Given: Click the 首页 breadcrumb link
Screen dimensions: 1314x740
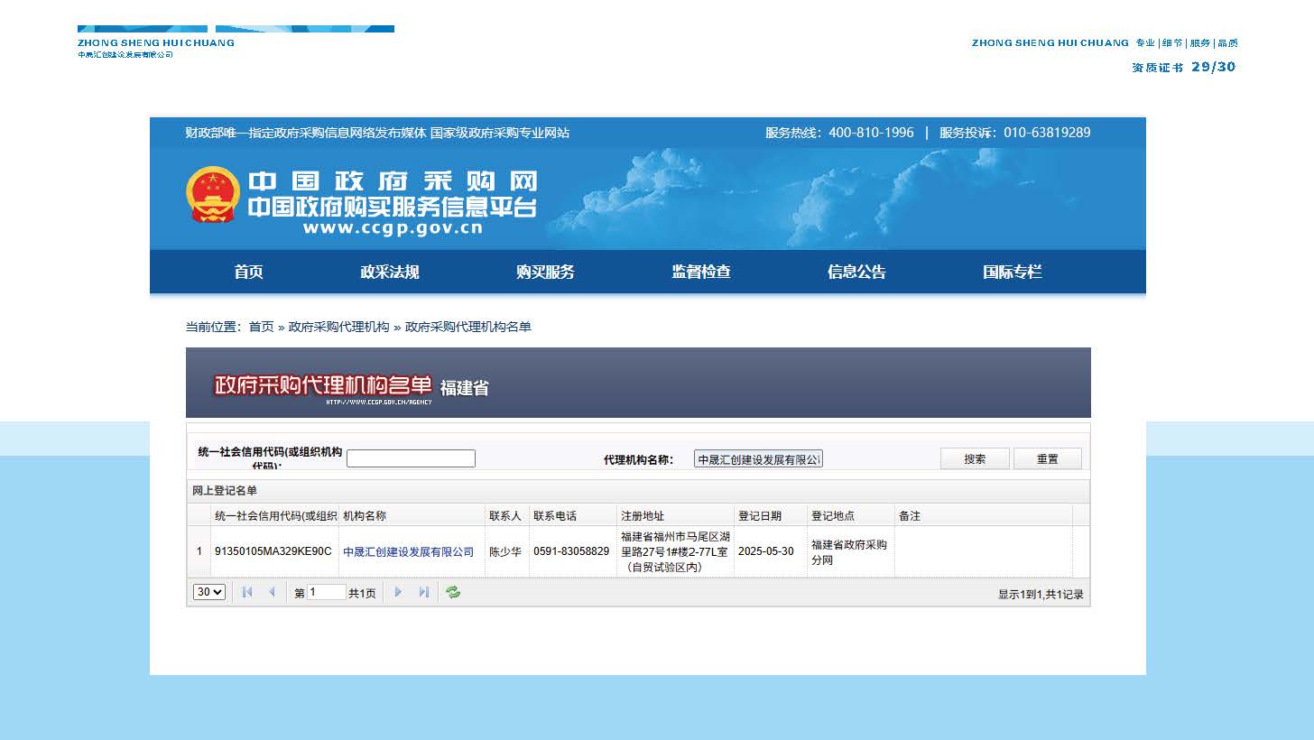Looking at the screenshot, I should [x=261, y=327].
